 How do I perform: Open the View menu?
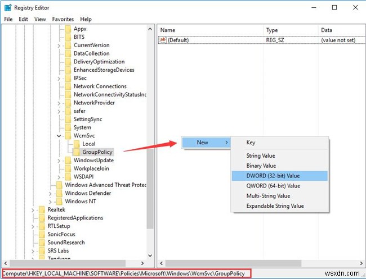tap(40, 19)
